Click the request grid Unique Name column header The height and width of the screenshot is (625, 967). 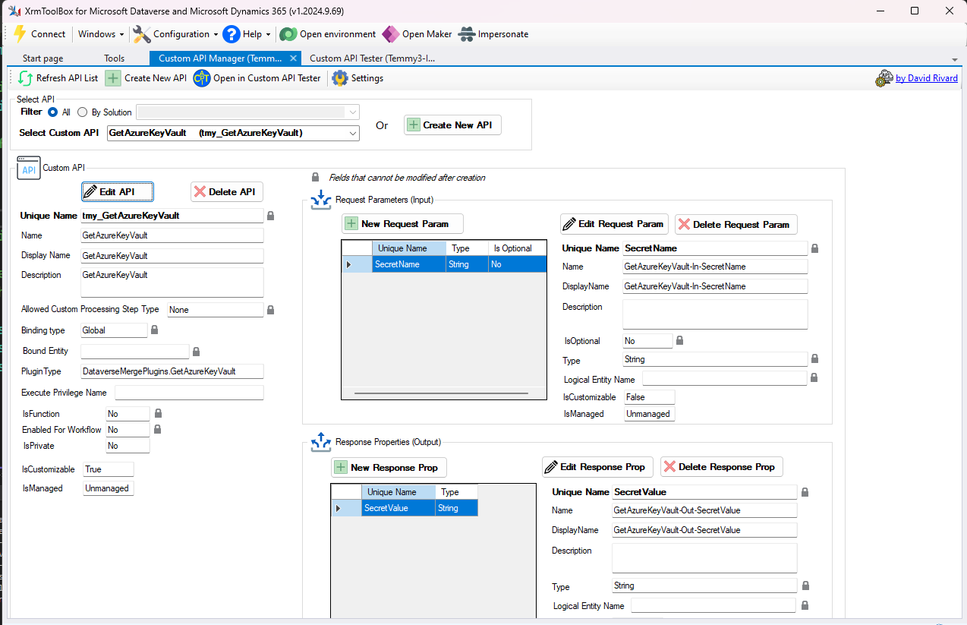(x=409, y=248)
